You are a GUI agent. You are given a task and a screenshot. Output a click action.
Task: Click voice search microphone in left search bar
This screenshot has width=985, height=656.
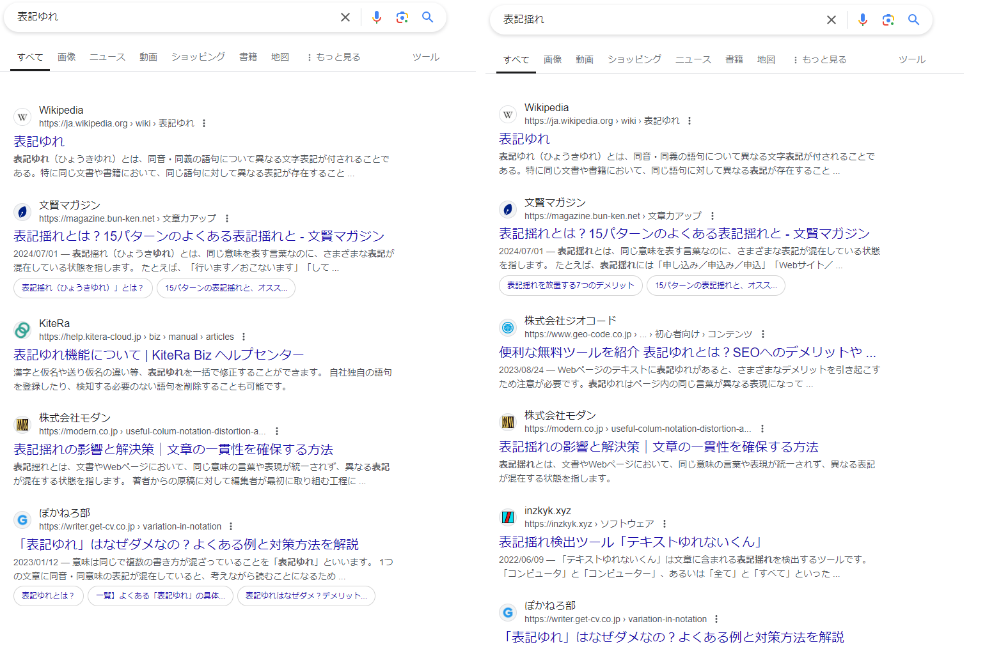pyautogui.click(x=377, y=17)
